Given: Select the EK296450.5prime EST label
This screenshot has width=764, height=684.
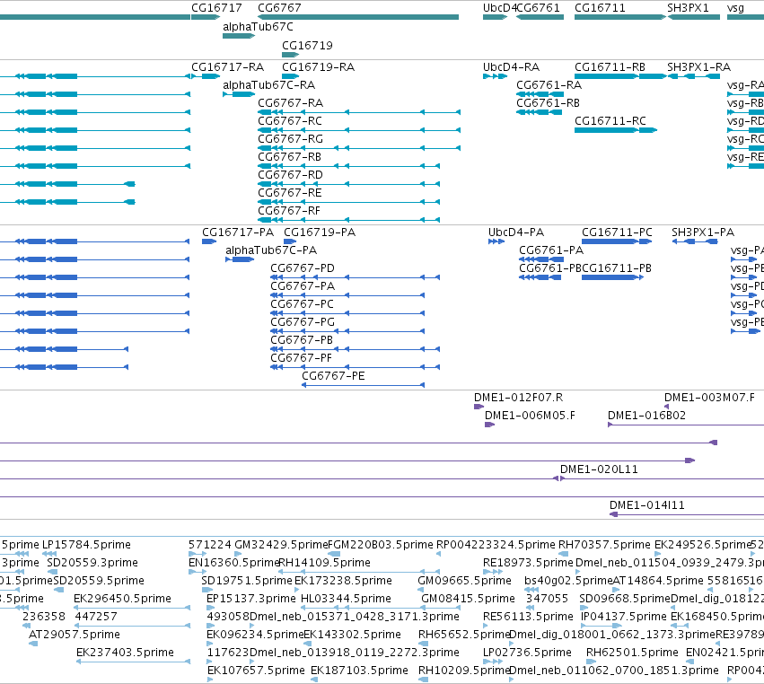Looking at the screenshot, I should pyautogui.click(x=122, y=599).
